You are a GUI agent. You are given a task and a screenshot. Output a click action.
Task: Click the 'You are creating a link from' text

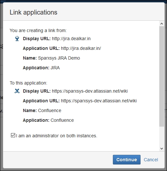pos(38,30)
